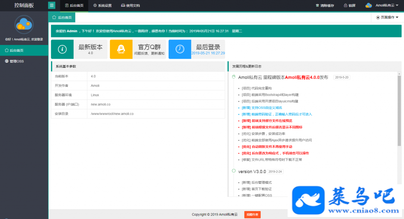Open 系统设置 top menu
Viewport: 404px width, 219px height.
click(x=102, y=6)
